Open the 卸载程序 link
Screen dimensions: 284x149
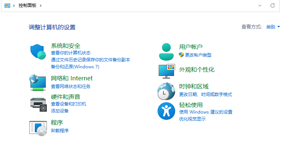point(60,130)
